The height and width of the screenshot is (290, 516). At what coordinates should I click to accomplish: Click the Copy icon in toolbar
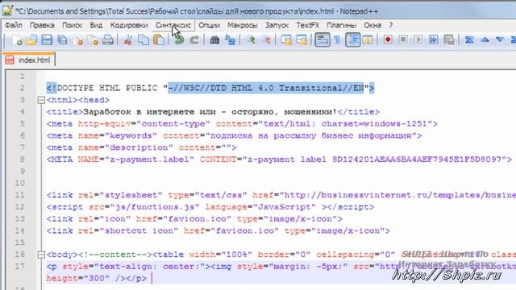144,40
